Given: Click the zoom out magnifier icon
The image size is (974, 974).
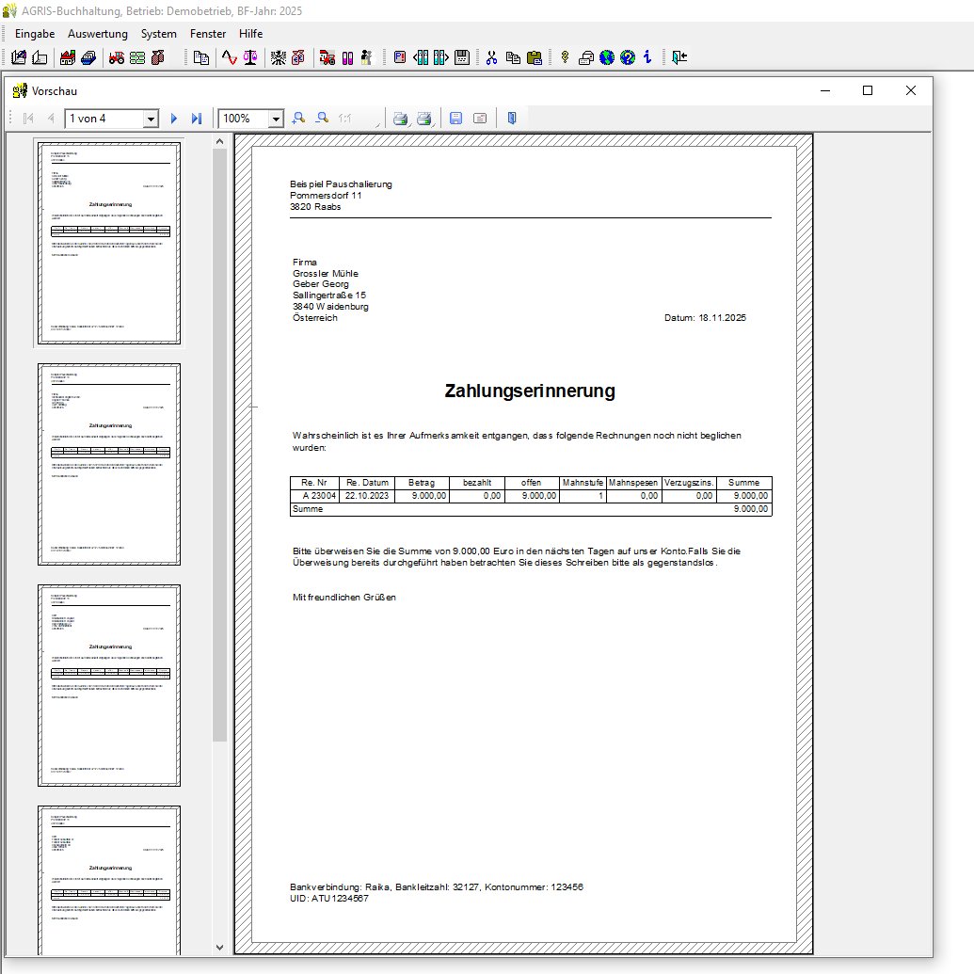Looking at the screenshot, I should coord(322,119).
